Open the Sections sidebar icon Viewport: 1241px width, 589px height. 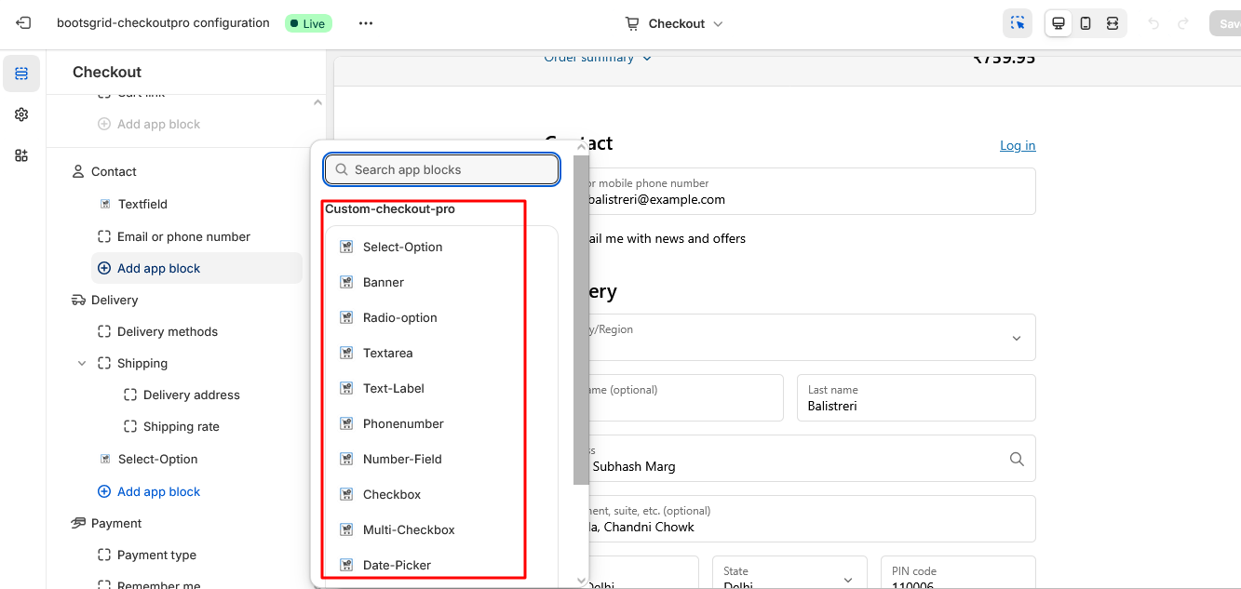click(21, 74)
